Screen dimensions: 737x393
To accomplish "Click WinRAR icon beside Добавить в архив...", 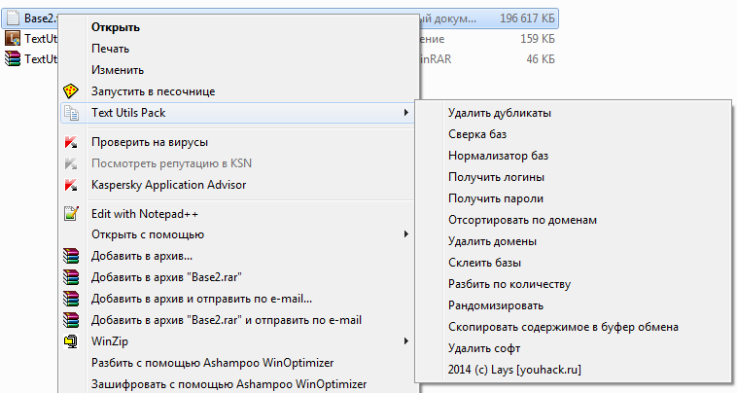I will pos(70,257).
